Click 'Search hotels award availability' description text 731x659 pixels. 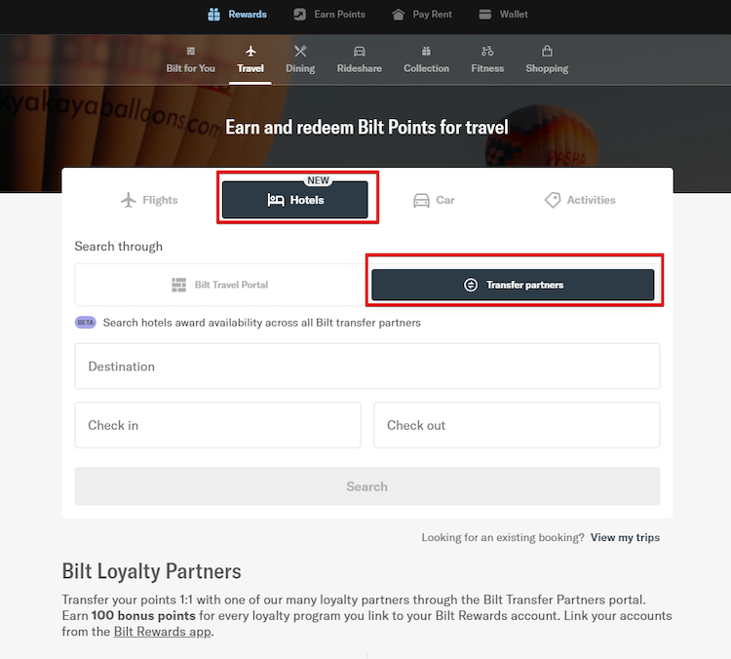(x=262, y=323)
